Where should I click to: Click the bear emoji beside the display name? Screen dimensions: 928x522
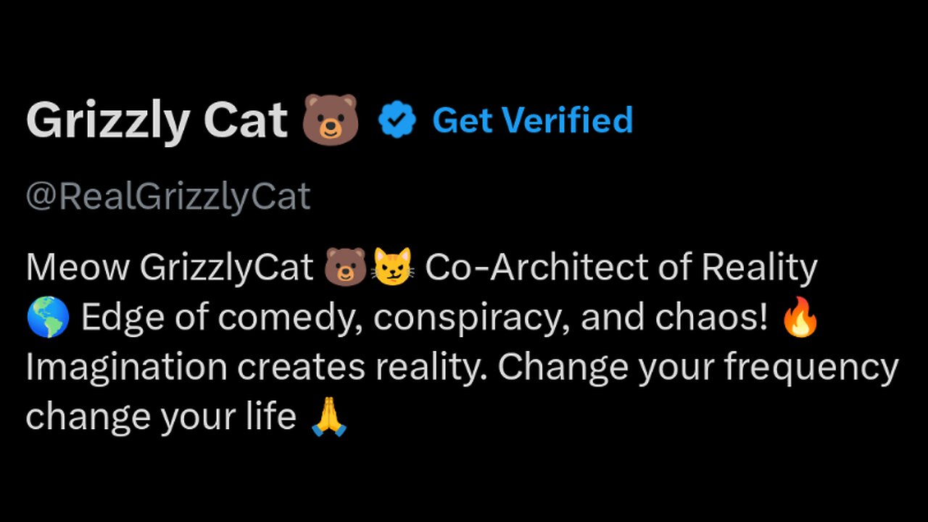[x=331, y=119]
